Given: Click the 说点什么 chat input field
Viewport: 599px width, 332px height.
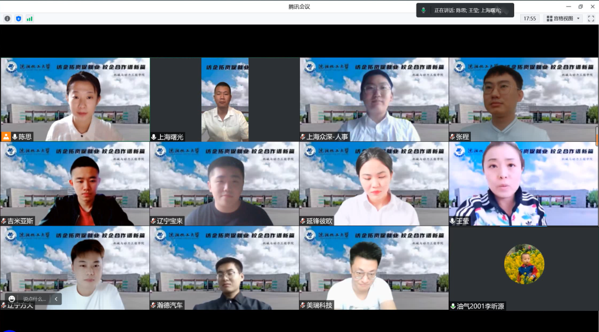Looking at the screenshot, I should 34,299.
